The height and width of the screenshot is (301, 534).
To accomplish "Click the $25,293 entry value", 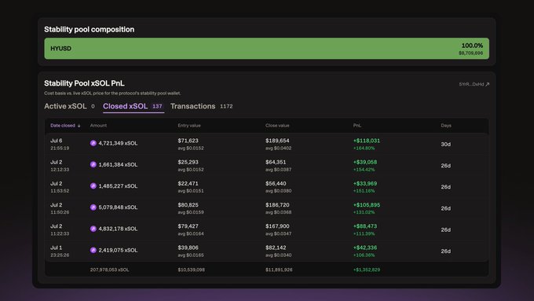I will coord(188,162).
